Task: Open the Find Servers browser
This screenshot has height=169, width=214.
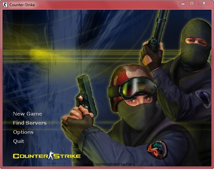Action: pos(30,123)
